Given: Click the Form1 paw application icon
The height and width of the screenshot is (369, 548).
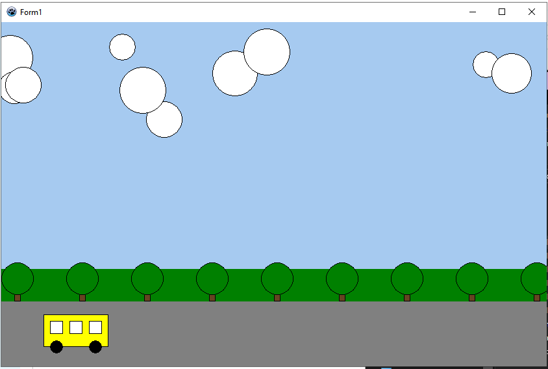Looking at the screenshot, I should pyautogui.click(x=12, y=12).
